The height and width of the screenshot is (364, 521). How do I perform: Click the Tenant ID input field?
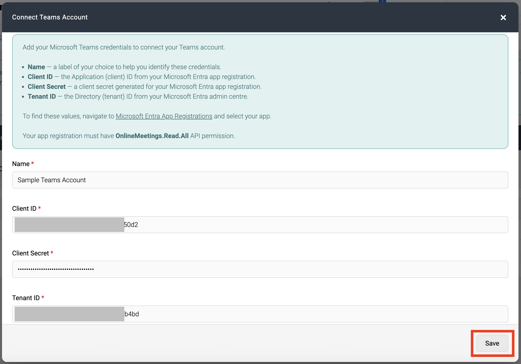[260, 314]
